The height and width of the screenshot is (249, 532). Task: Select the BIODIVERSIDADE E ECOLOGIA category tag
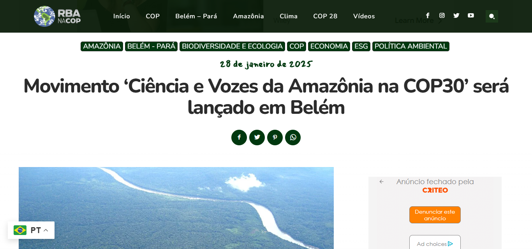tap(232, 46)
